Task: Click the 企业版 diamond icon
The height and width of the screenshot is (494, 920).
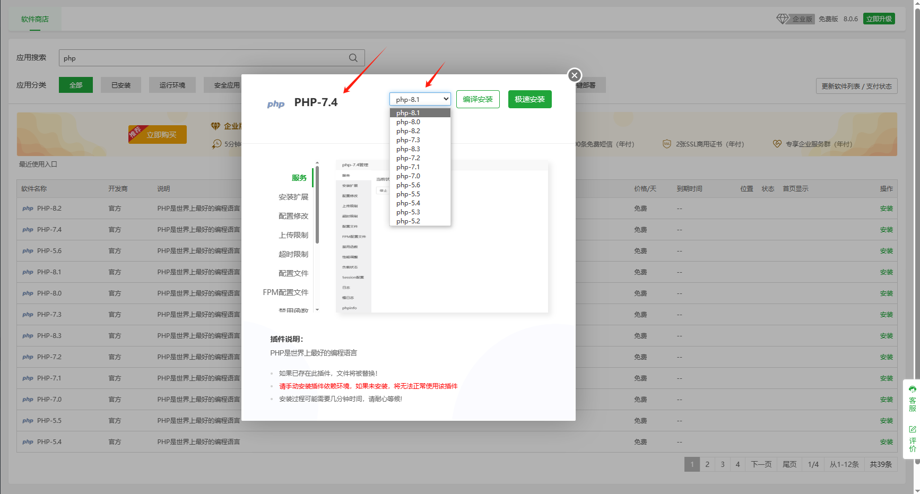Action: coord(783,19)
